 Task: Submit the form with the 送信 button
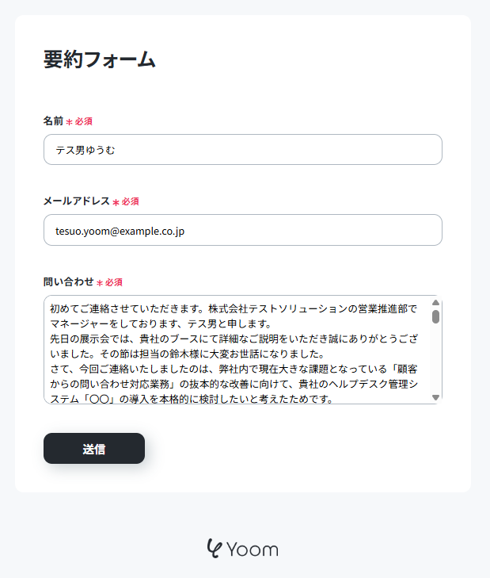click(94, 448)
